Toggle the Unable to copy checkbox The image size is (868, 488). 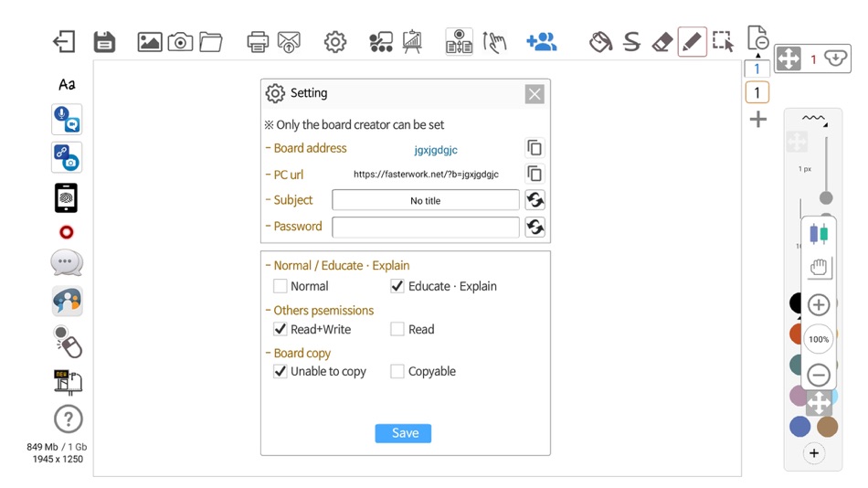tap(281, 371)
